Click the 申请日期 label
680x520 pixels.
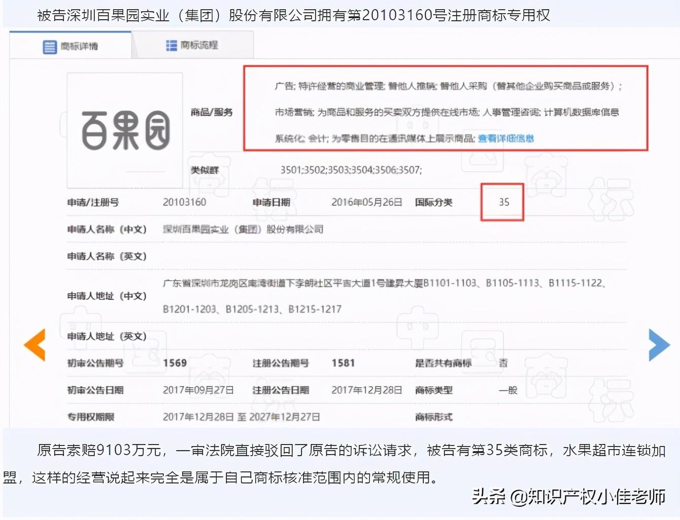tap(271, 202)
